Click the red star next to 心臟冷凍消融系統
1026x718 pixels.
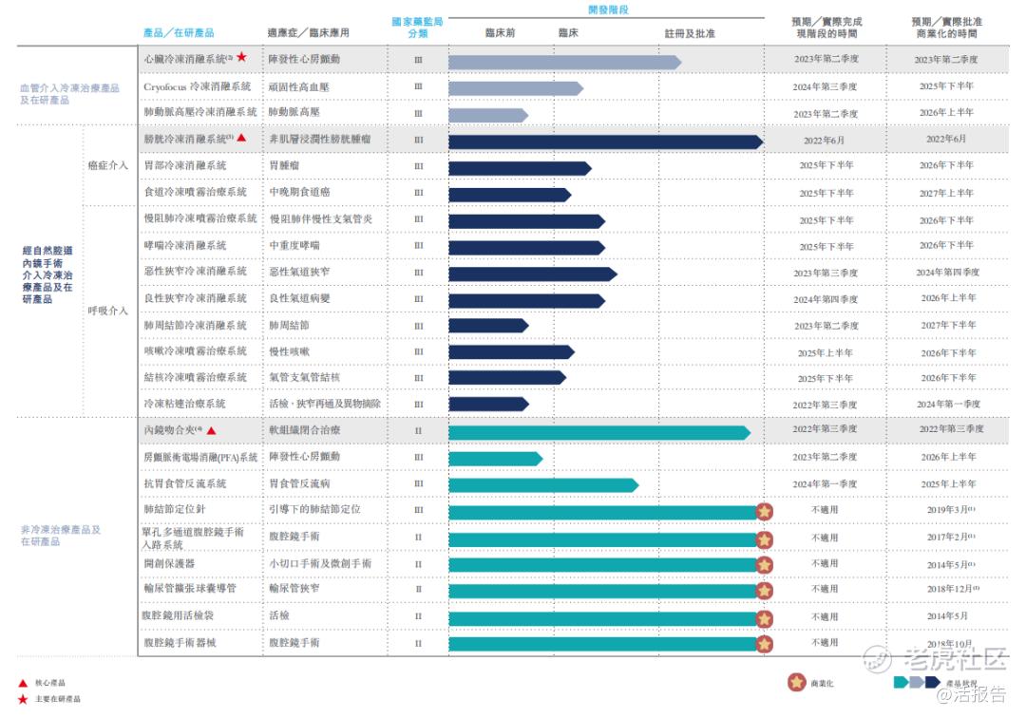pos(241,57)
